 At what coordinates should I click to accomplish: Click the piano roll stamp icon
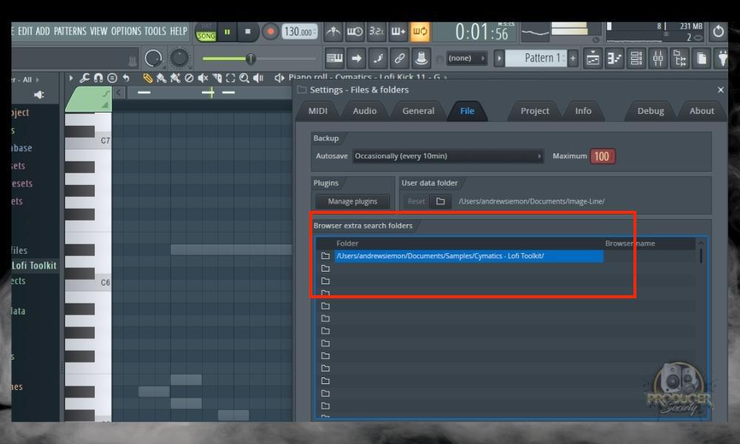[x=112, y=78]
